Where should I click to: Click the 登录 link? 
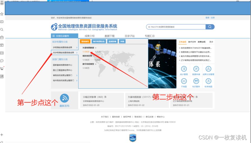tap(208, 18)
